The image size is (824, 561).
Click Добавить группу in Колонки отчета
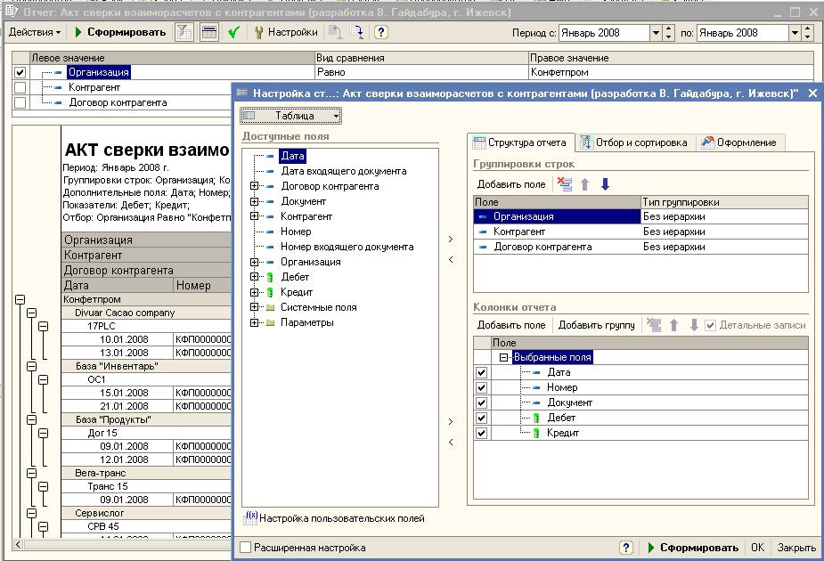coord(597,325)
